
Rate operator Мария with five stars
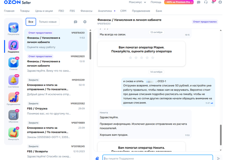(153, 58)
